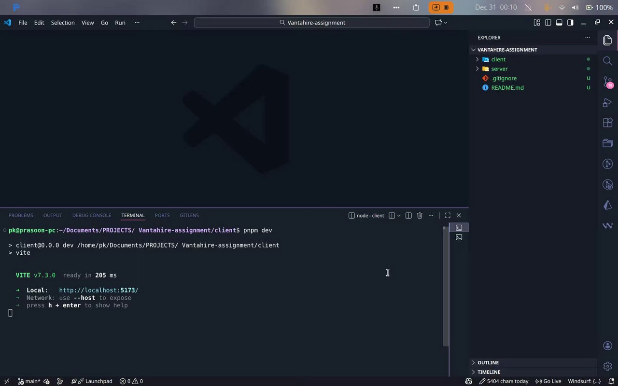
Task: Open the Prisma icon in activity bar
Action: (607, 206)
